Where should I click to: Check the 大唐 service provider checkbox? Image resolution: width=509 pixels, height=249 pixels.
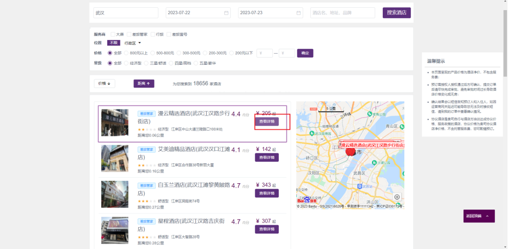pyautogui.click(x=113, y=35)
